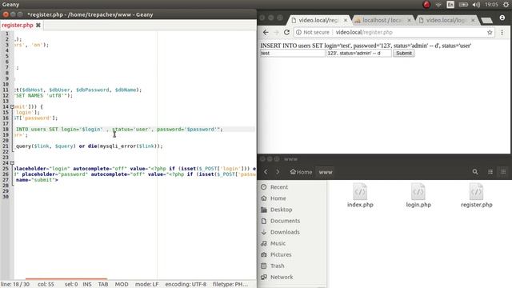Open the Chrome three-dot menu
This screenshot has width=512, height=288.
pyautogui.click(x=502, y=32)
